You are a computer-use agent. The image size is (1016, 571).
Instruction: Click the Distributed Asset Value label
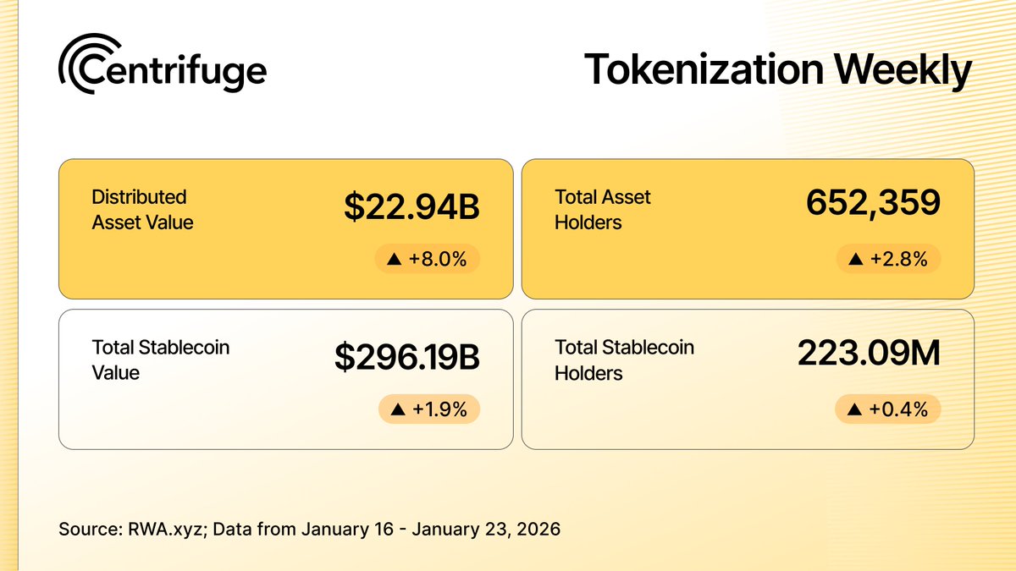click(142, 210)
